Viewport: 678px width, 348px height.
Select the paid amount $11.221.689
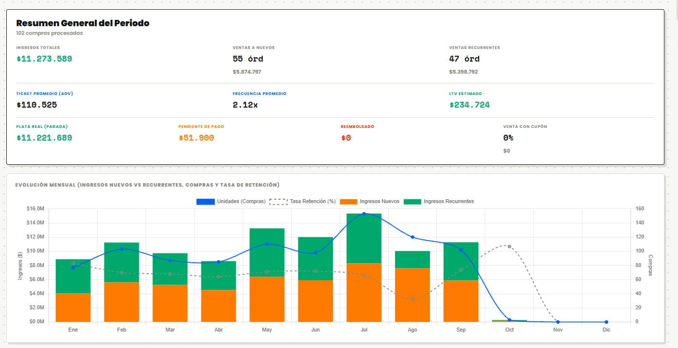pos(44,138)
